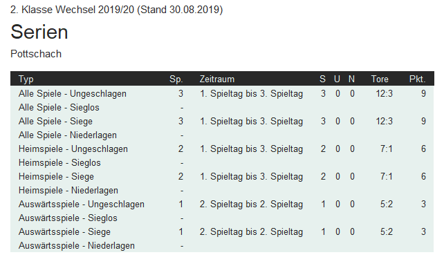Select the Auswärtsspiele - Niederlagen row
This screenshot has height=257, width=444.
(222, 245)
